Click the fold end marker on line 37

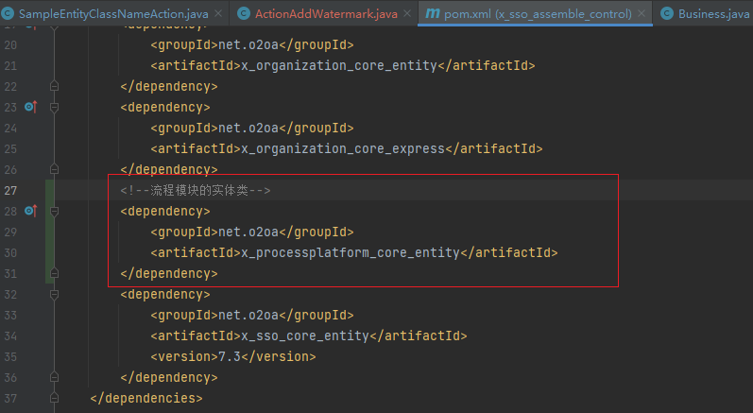(x=54, y=398)
